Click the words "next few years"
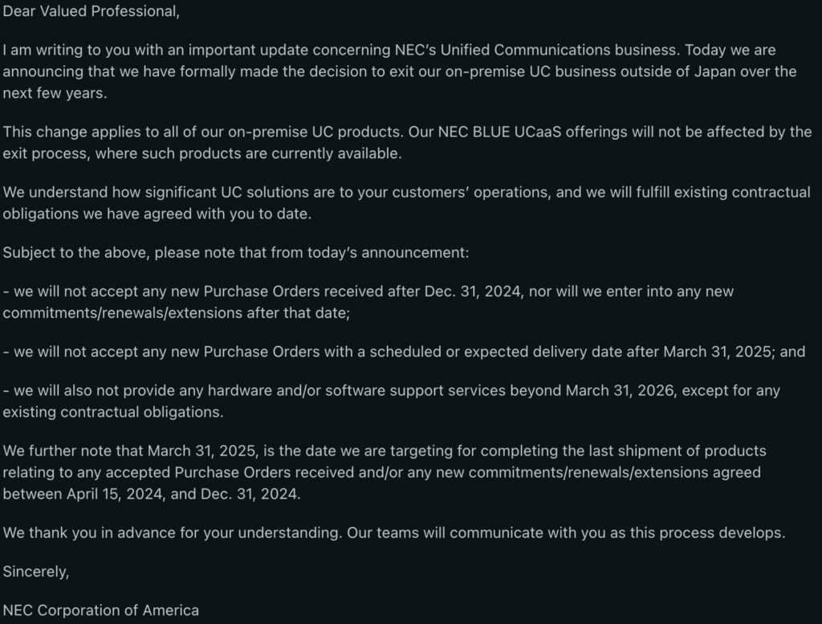This screenshot has width=822, height=624. (x=53, y=92)
